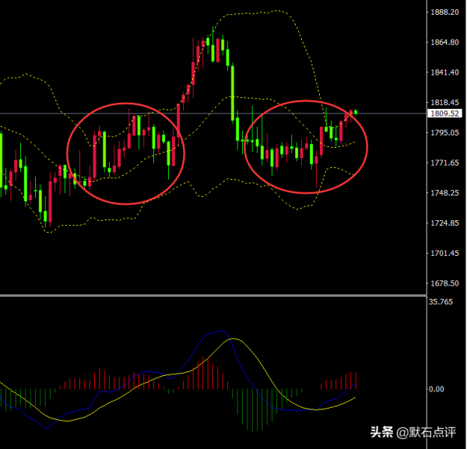Click the 1724.85 price axis label
The height and width of the screenshot is (449, 467).
(444, 224)
